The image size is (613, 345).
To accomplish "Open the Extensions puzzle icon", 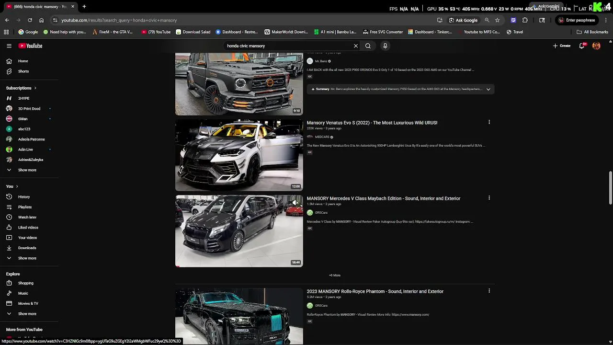I will 525,20.
